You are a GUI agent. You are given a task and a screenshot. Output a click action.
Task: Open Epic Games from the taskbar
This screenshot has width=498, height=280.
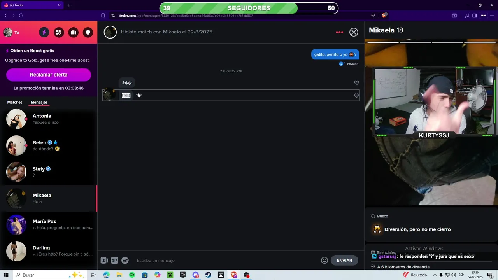click(182, 275)
